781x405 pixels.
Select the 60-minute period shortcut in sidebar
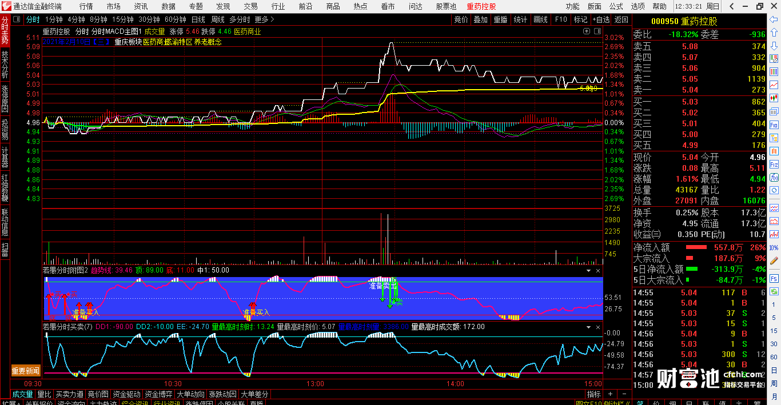coord(774,357)
